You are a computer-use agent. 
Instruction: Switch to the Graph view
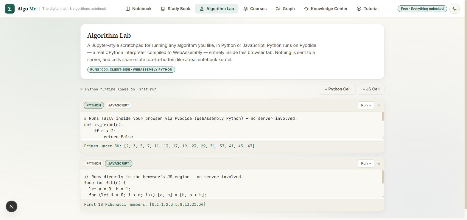285,9
